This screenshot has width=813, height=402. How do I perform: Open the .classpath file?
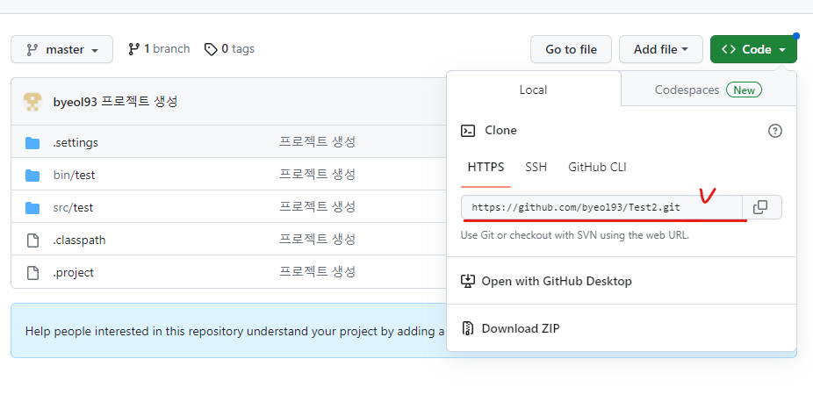pyautogui.click(x=79, y=240)
